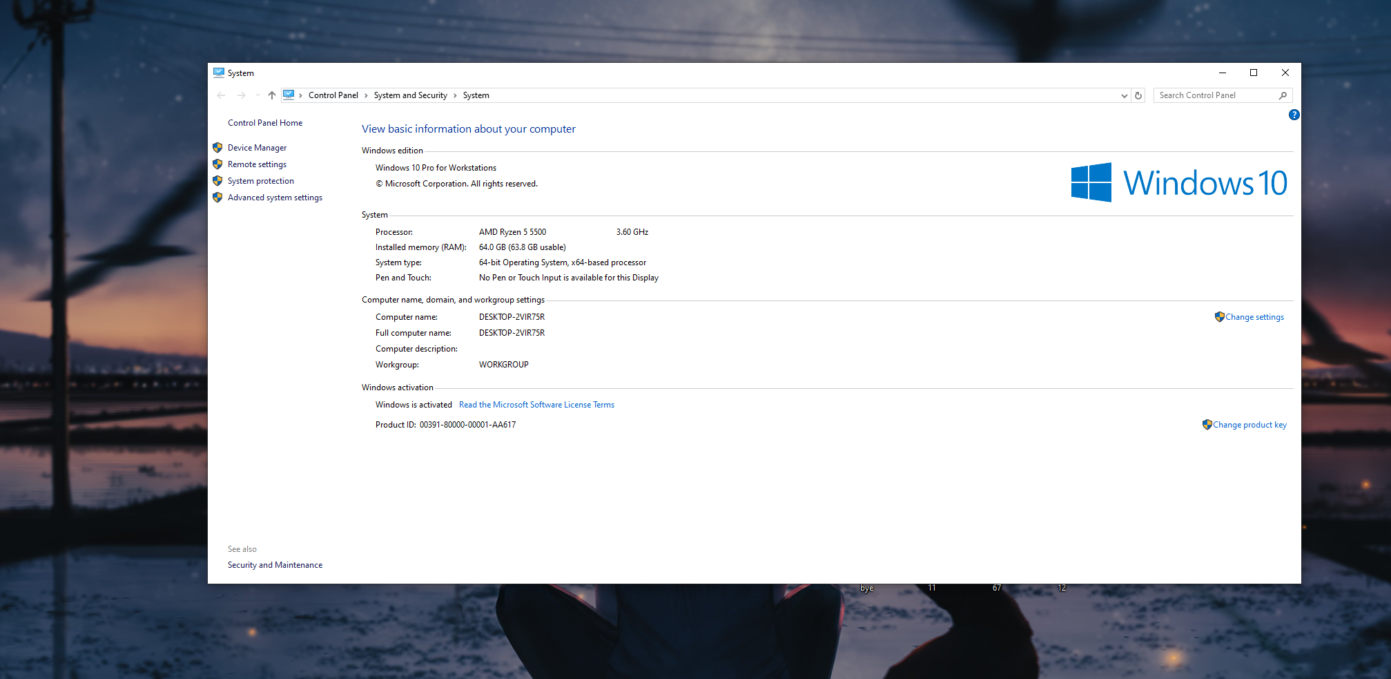Click the shield icon beside System protection

217,180
